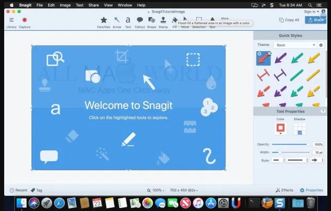The width and height of the screenshot is (331, 211).
Task: Open the Share menu
Action: (x=94, y=5)
